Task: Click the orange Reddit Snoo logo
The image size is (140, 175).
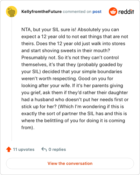Action: pos(113,12)
